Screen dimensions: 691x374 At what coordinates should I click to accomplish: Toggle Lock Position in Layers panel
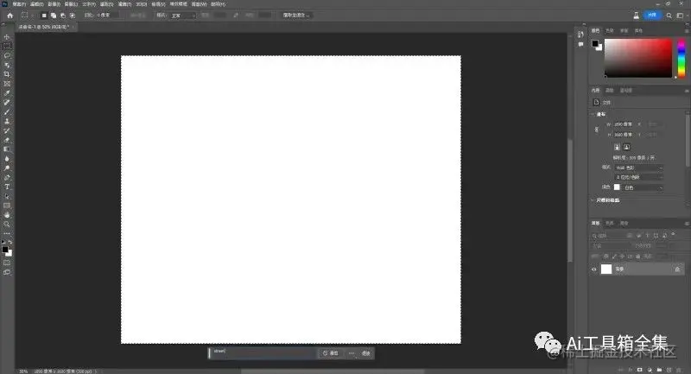click(622, 257)
